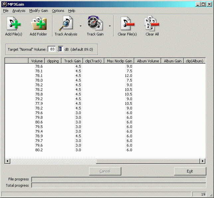Click the target volume field showing 83

tap(52, 49)
